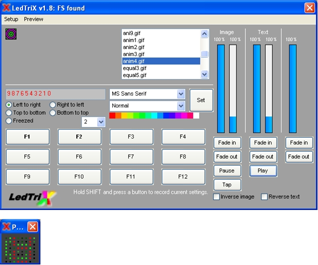318x265 pixels.
Task: Click Fade out under master column
Action: [299, 157]
